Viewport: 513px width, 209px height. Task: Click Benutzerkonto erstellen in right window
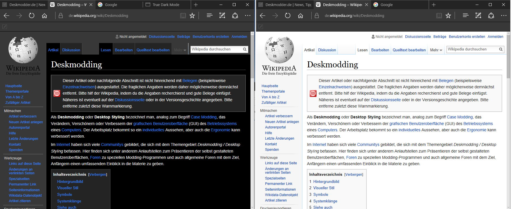467,37
